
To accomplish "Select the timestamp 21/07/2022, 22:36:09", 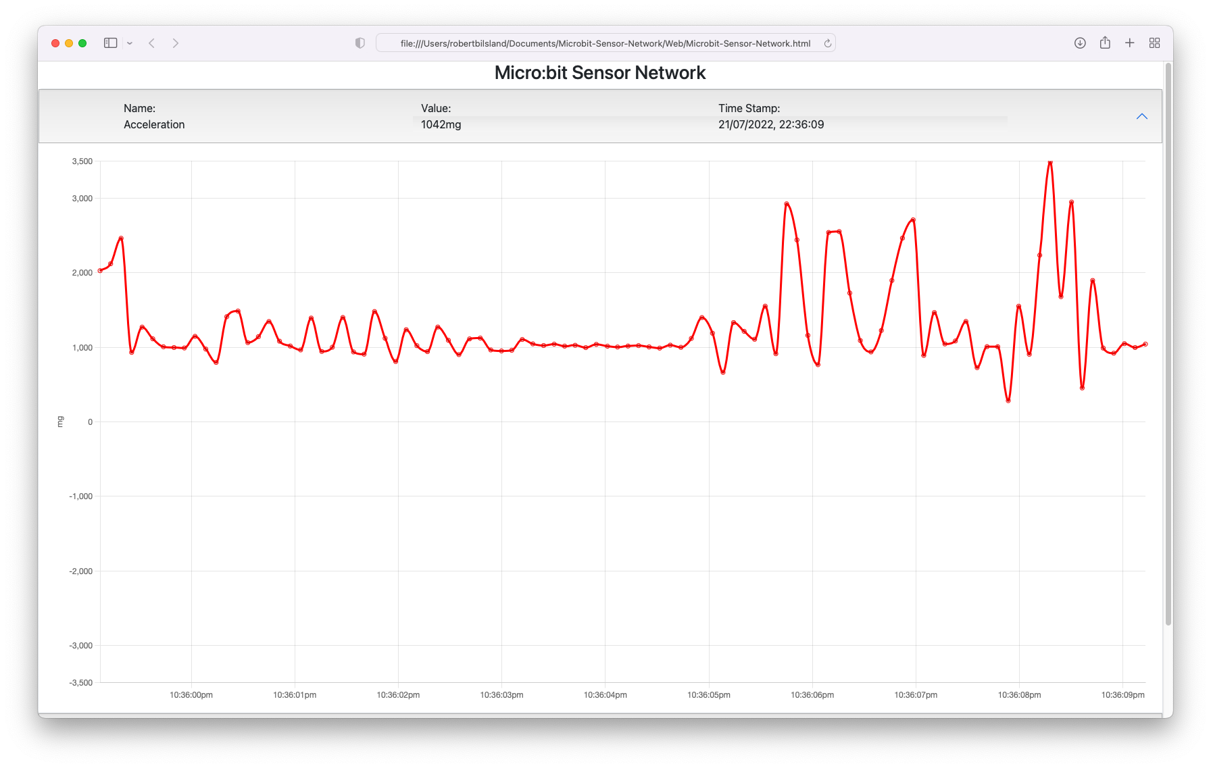I will 771,124.
